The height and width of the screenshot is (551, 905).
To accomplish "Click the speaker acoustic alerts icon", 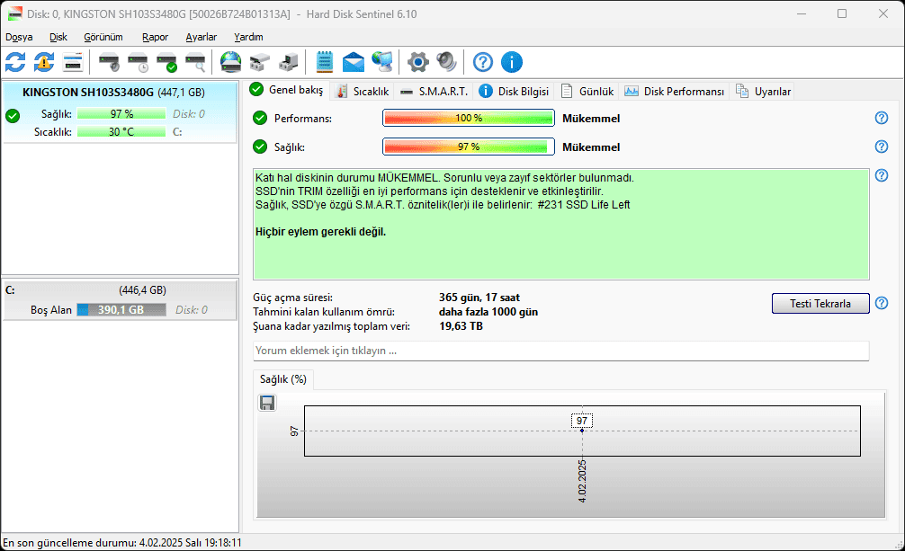I will (x=444, y=62).
